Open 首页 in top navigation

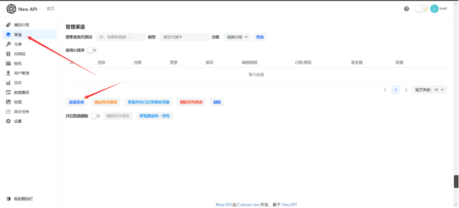(51, 9)
